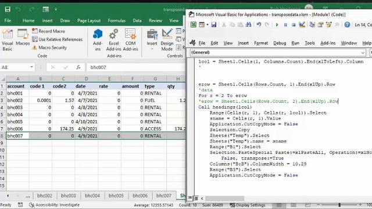Click Accessibility: Investigate in status bar

coord(54,205)
